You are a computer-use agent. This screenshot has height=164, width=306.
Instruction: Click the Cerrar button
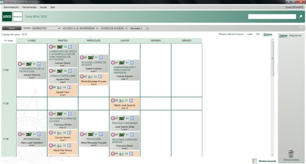pos(12,28)
